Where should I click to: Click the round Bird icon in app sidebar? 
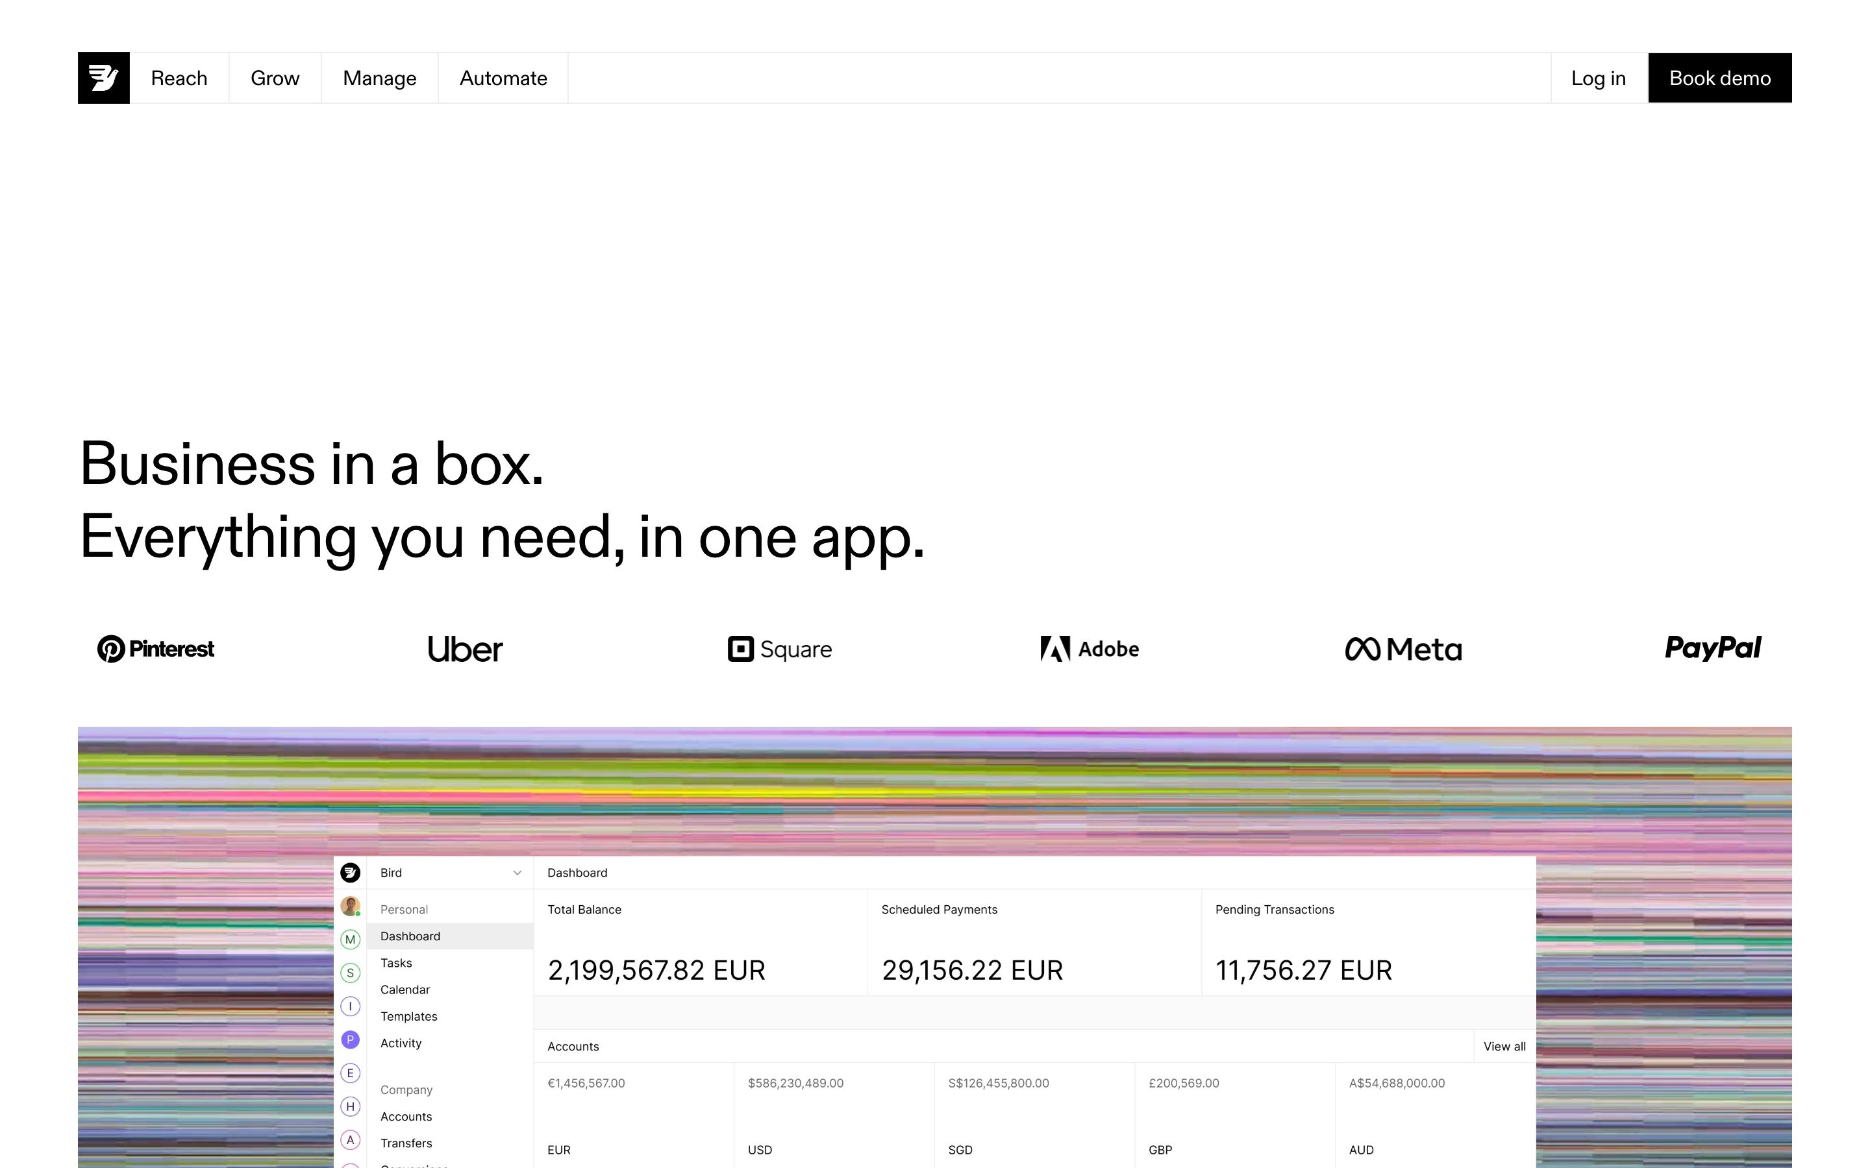[350, 872]
